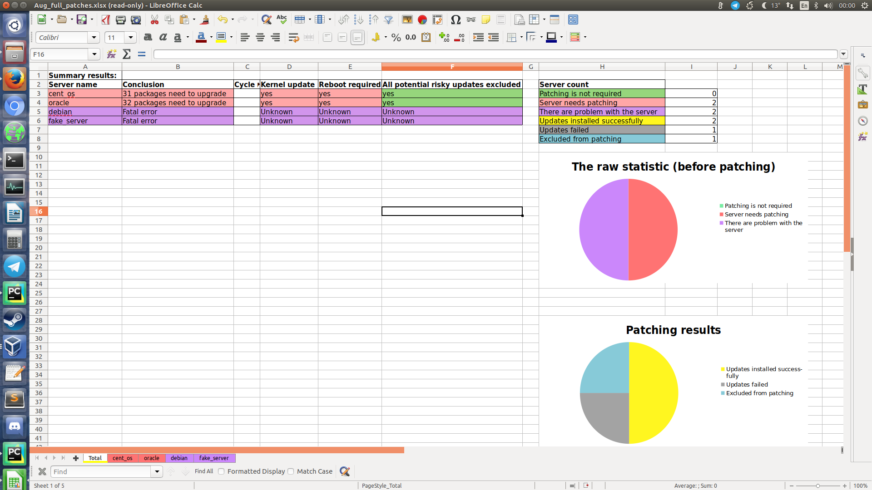872x490 pixels.
Task: Open the Function Wizard
Action: [111, 54]
